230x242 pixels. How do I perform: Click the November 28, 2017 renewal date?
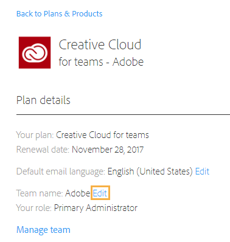coord(108,150)
